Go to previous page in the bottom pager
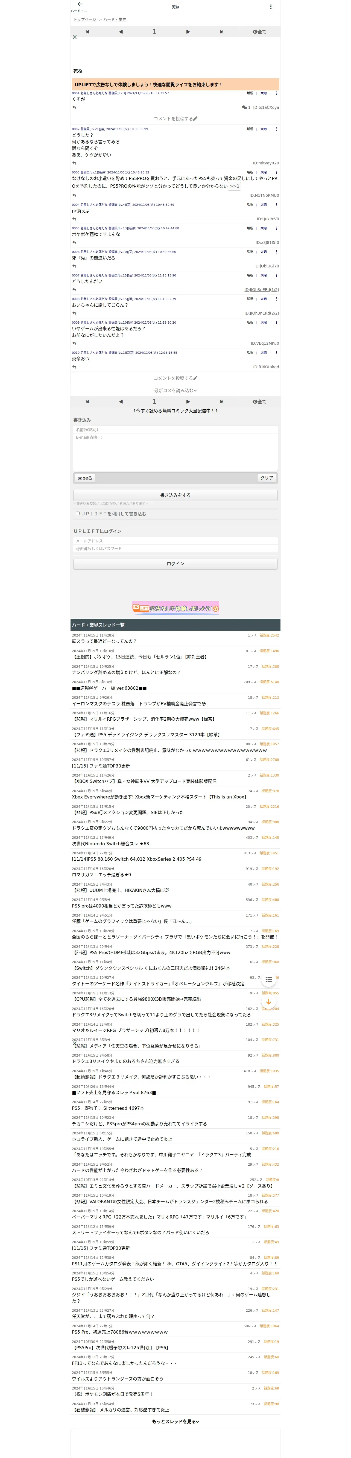Image resolution: width=351 pixels, height=1458 pixels. point(121,402)
